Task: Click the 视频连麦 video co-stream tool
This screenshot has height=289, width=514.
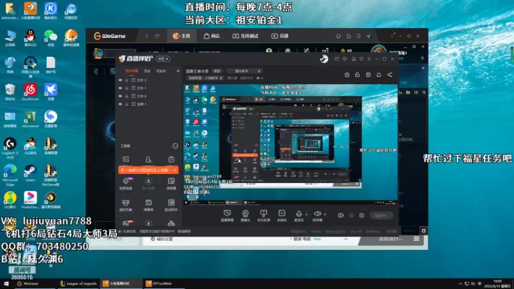Action: tap(125, 183)
